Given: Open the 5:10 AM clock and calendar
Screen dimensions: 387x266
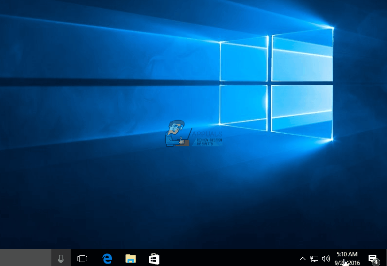Looking at the screenshot, I should [347, 258].
